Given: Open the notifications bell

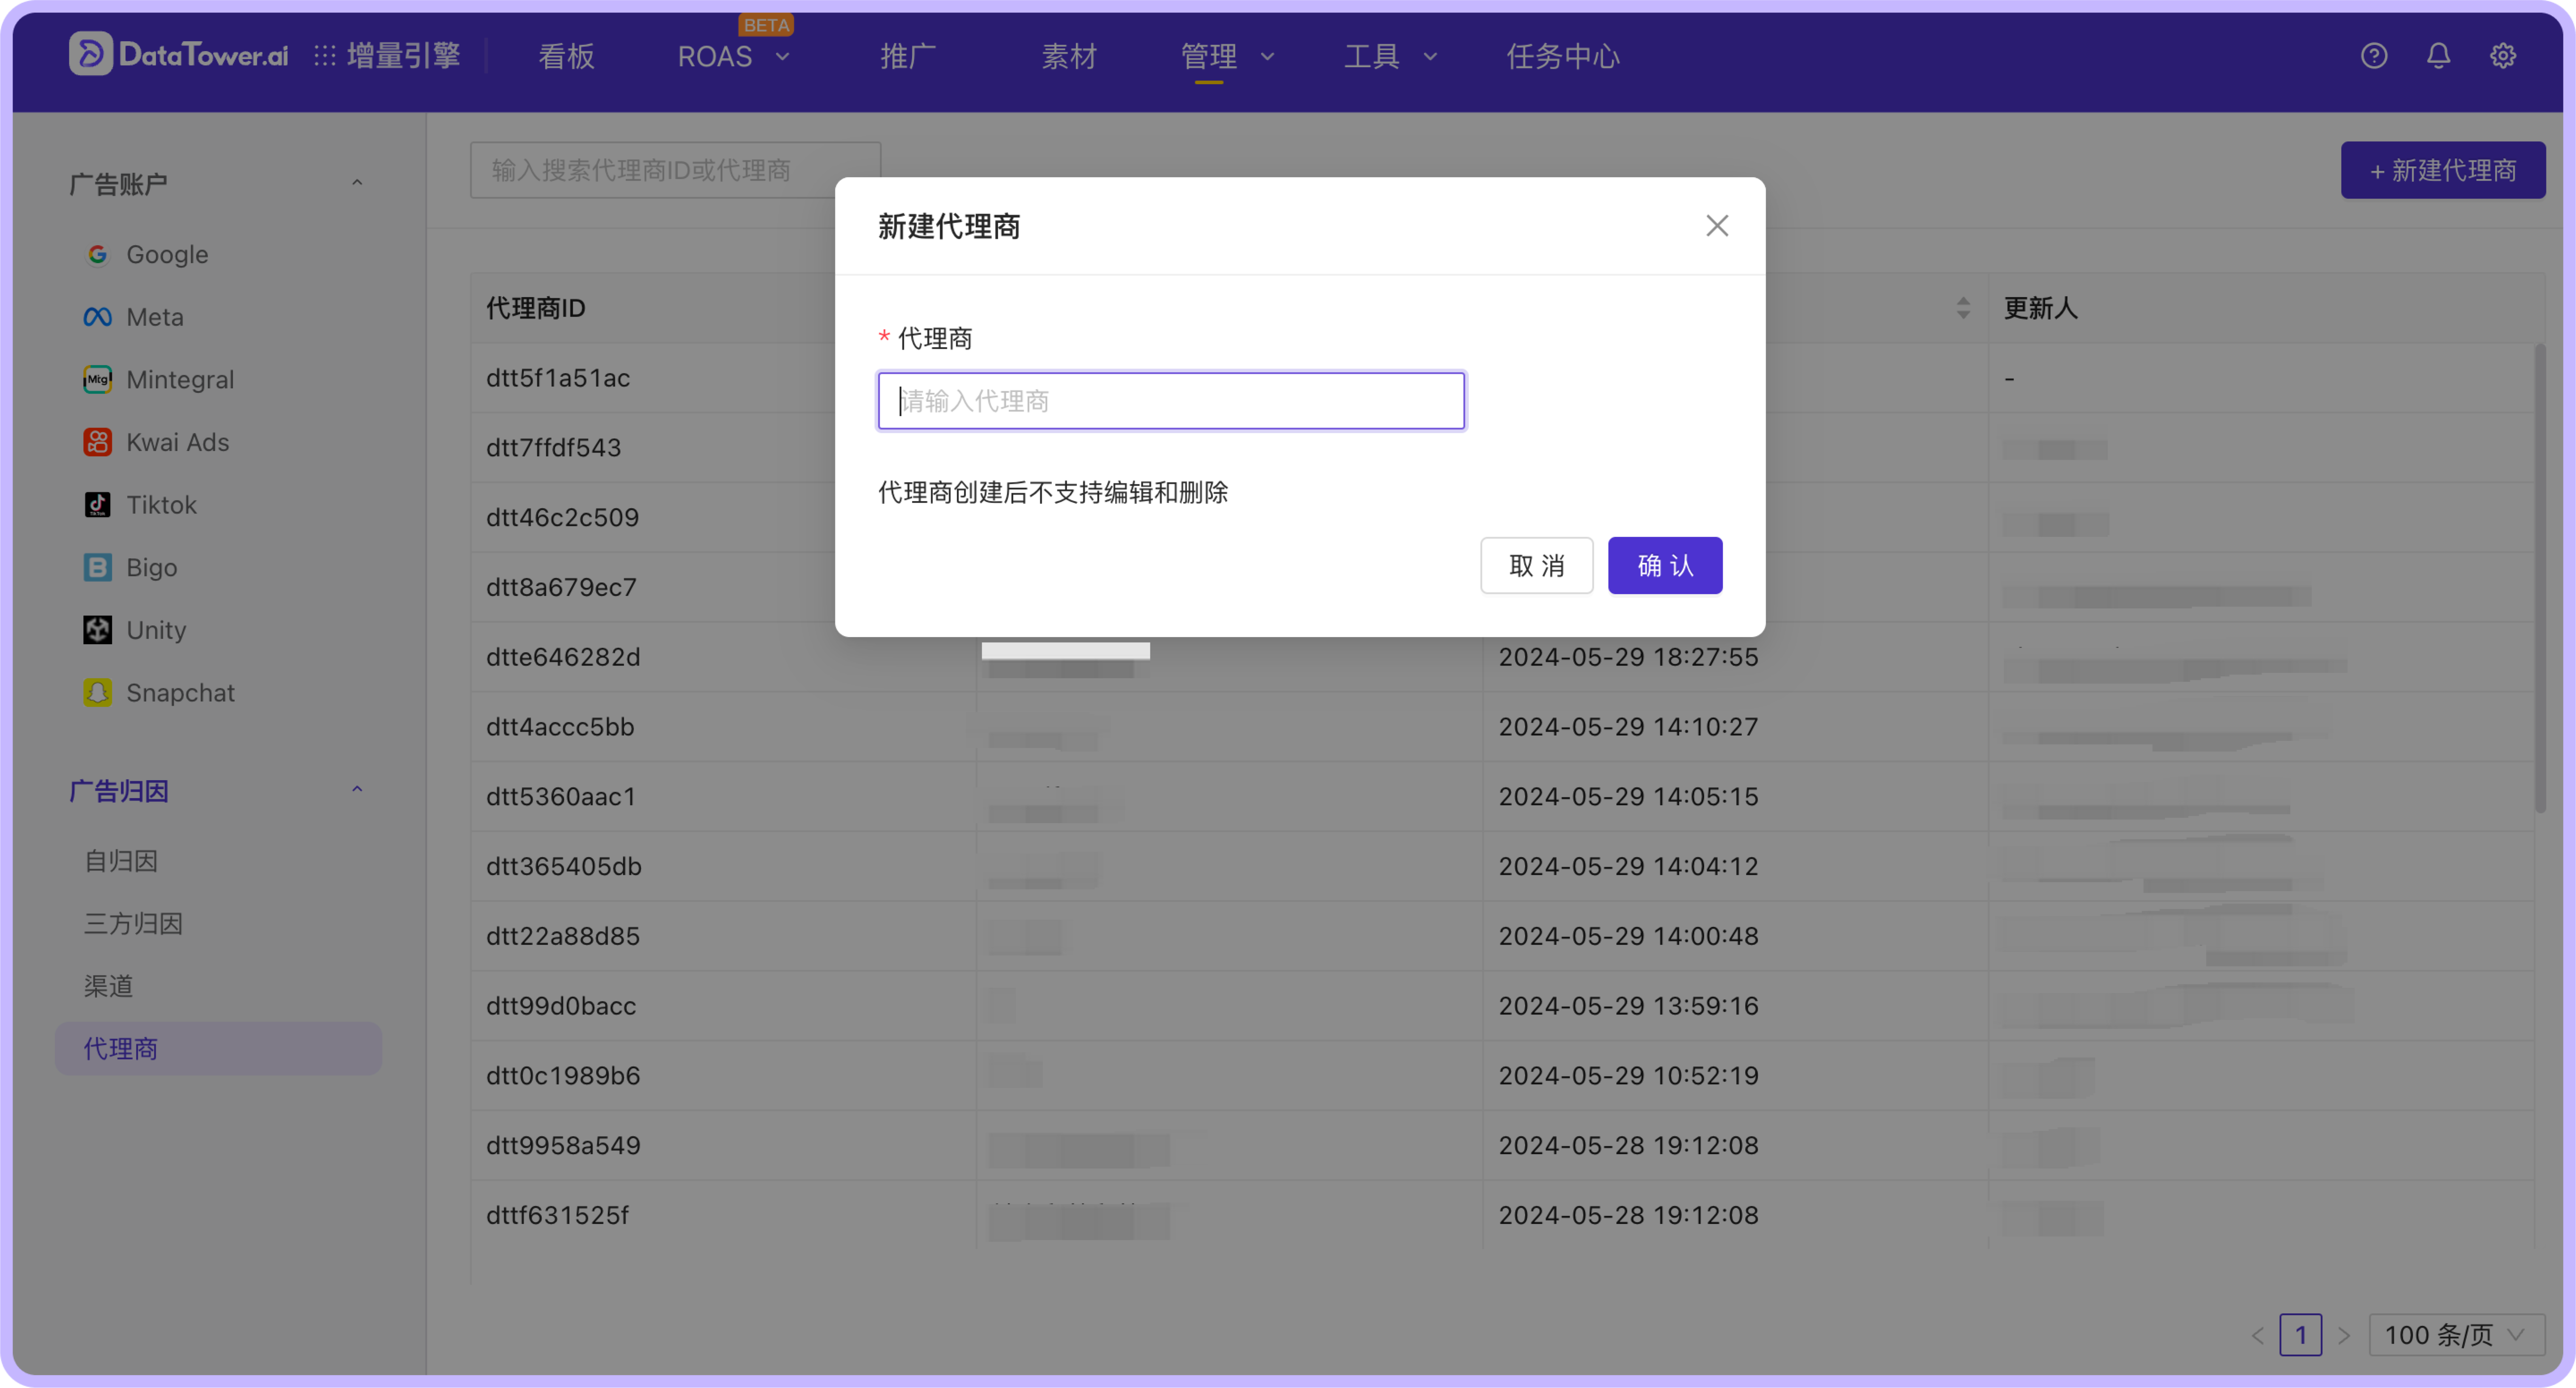Looking at the screenshot, I should (x=2438, y=56).
